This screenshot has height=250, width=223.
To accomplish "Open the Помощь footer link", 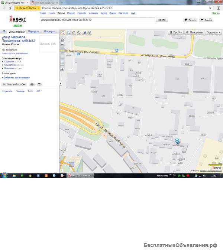I will tap(20, 91).
